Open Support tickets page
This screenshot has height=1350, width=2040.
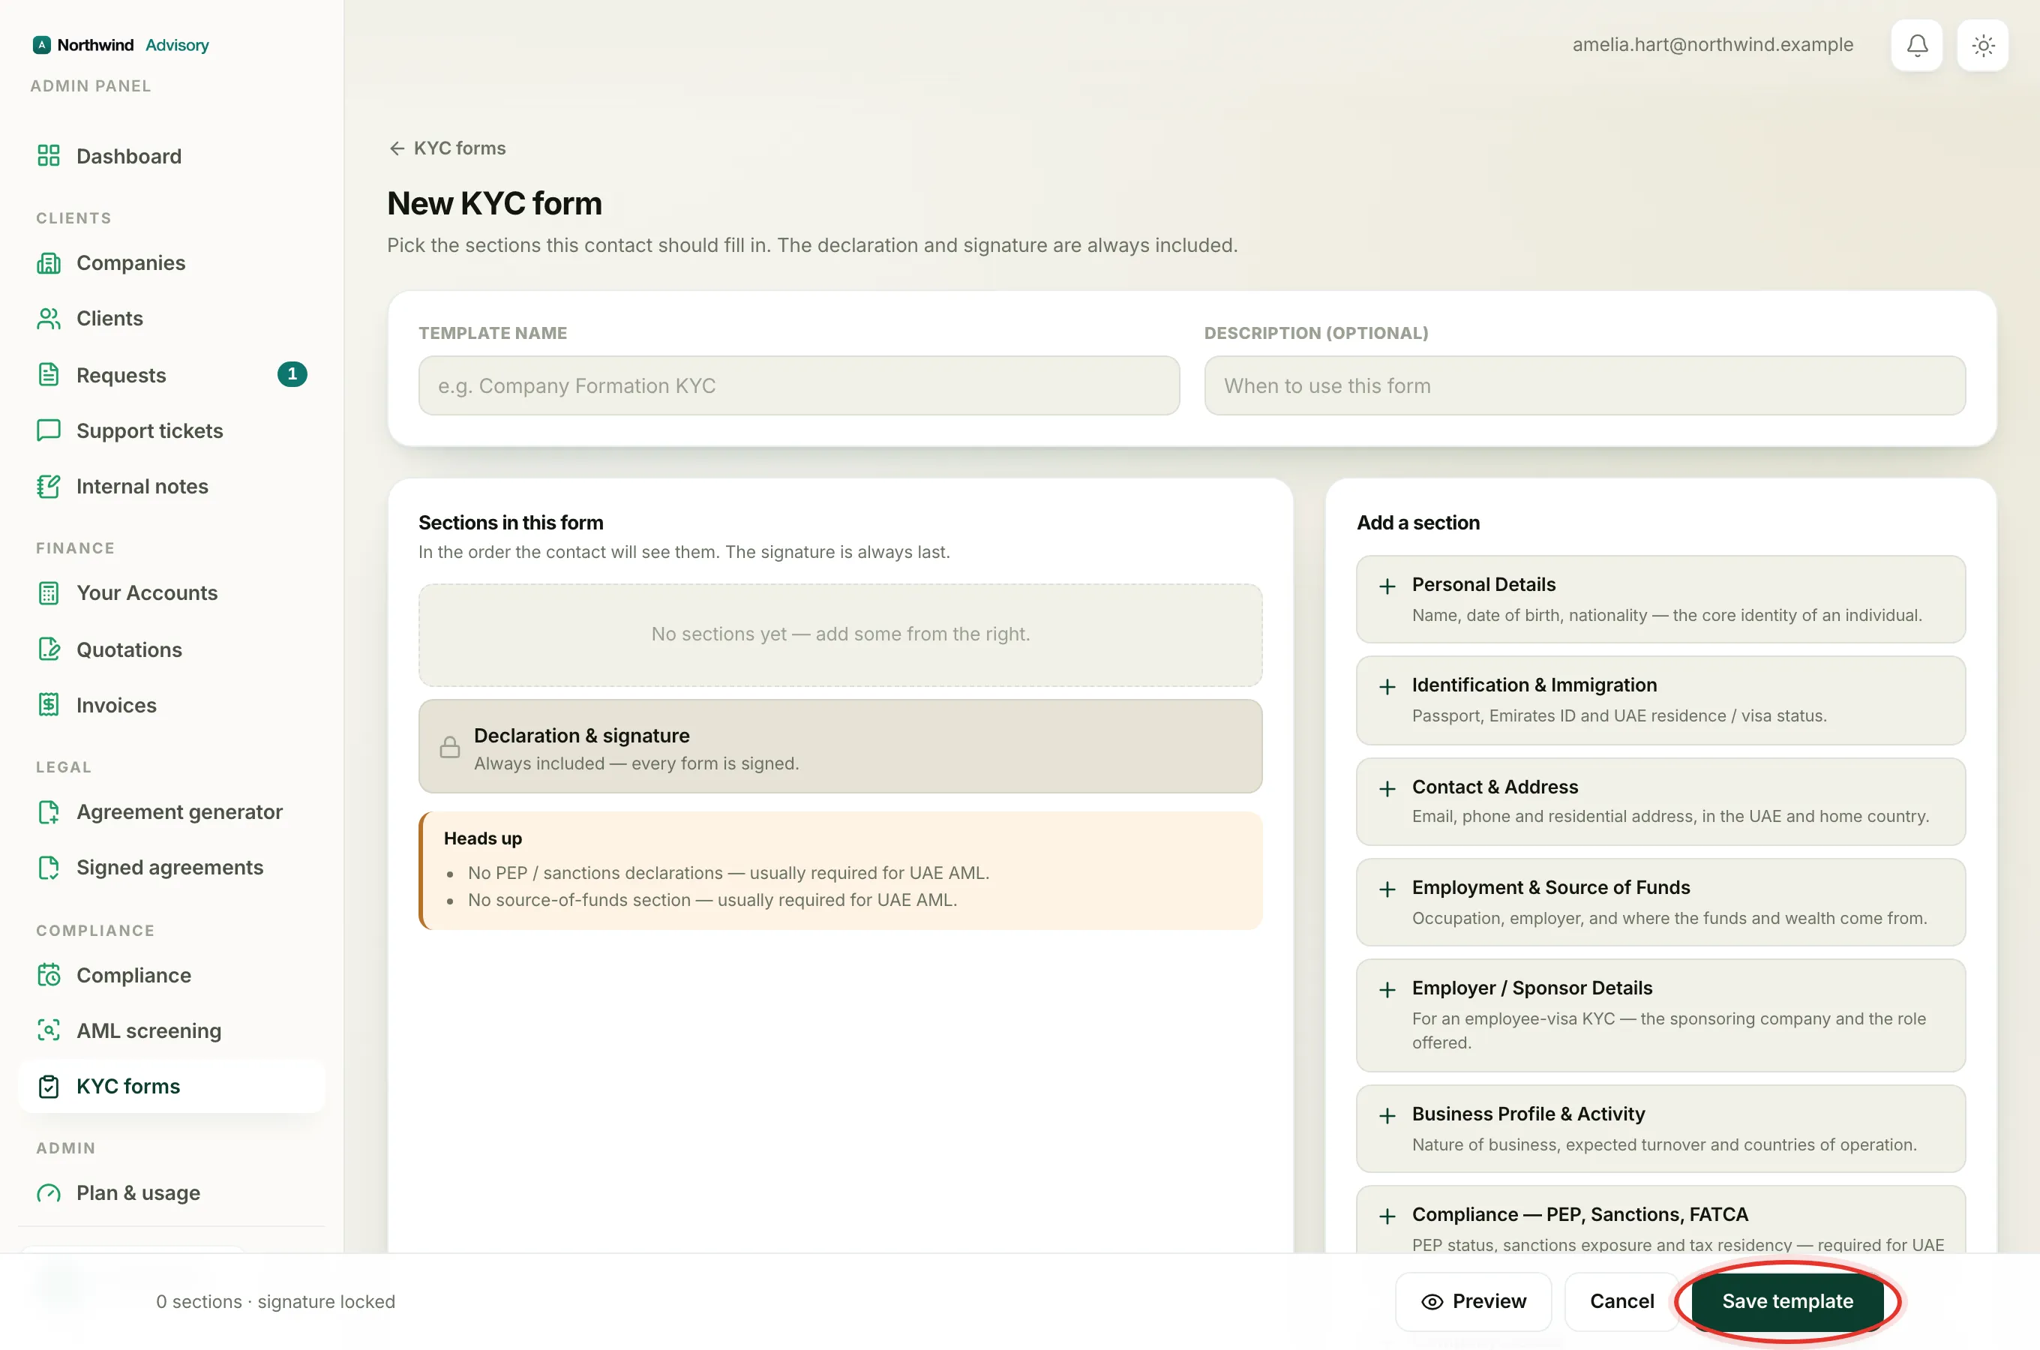point(171,430)
